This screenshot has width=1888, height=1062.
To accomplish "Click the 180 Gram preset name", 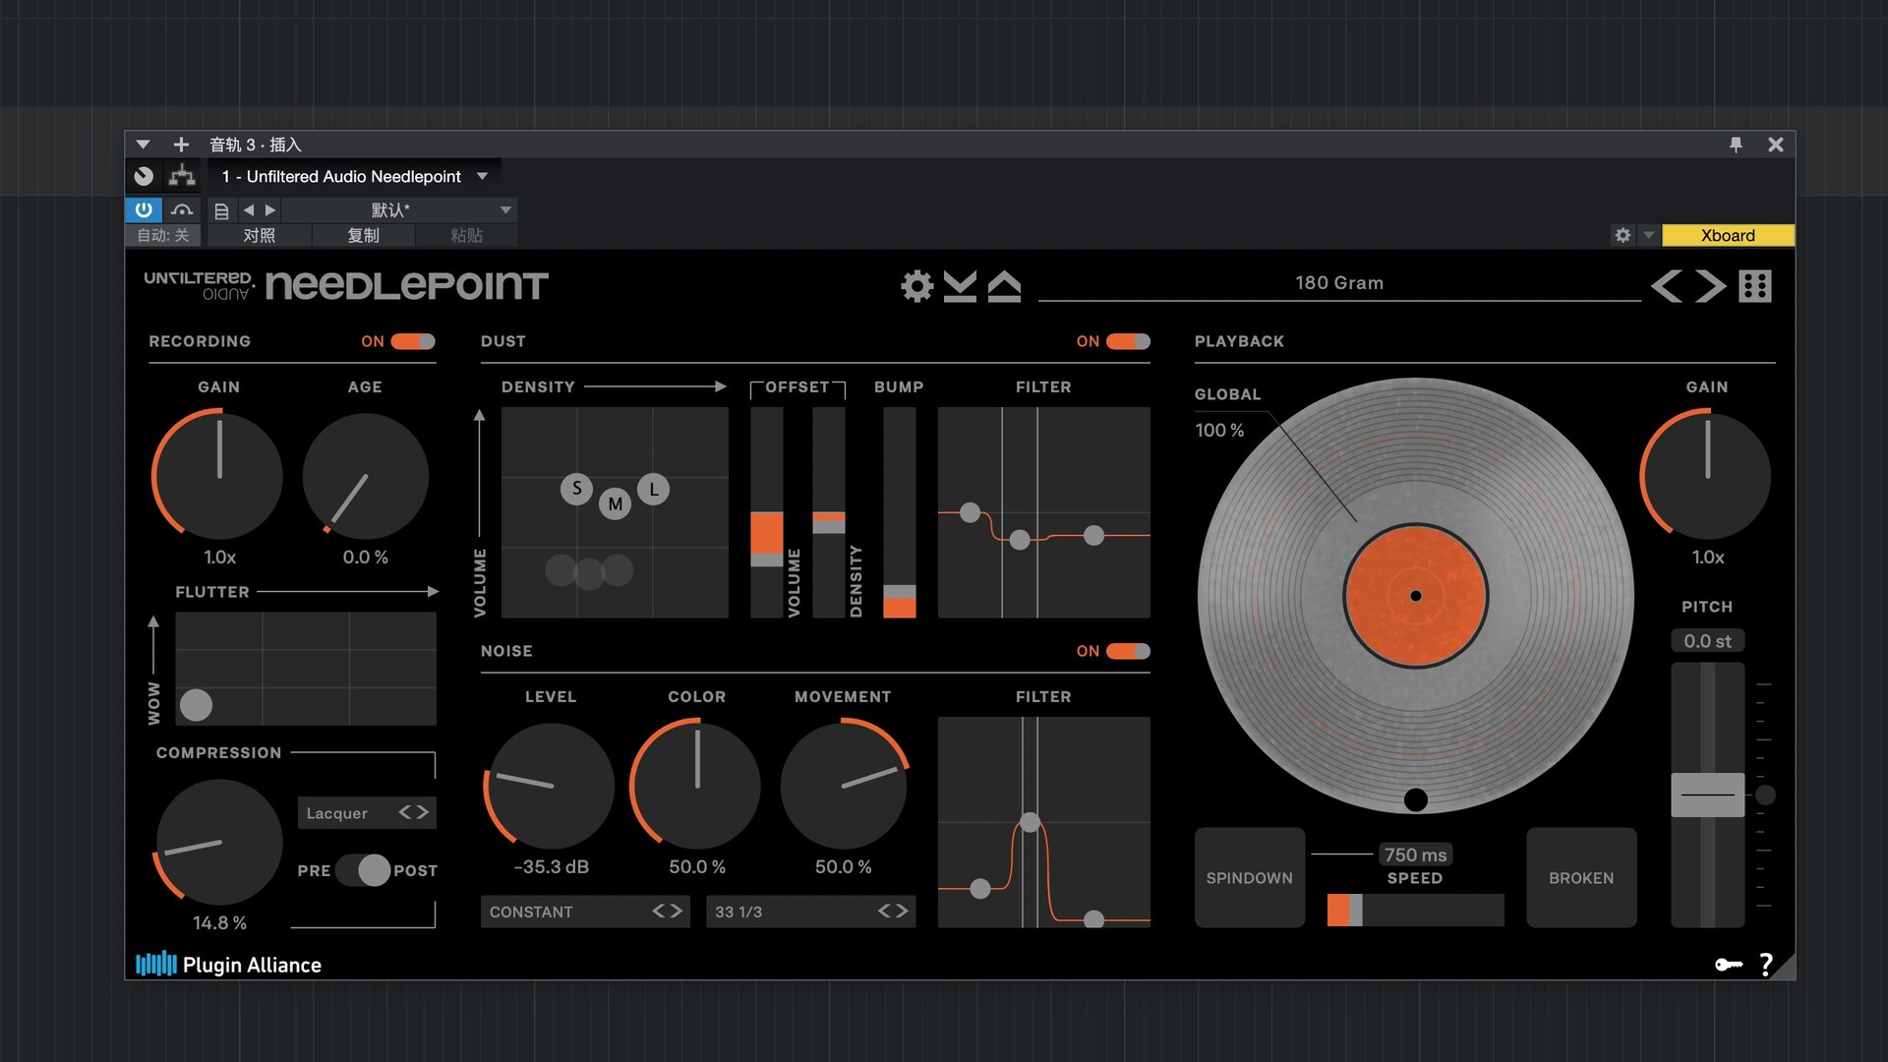I will pos(1339,283).
